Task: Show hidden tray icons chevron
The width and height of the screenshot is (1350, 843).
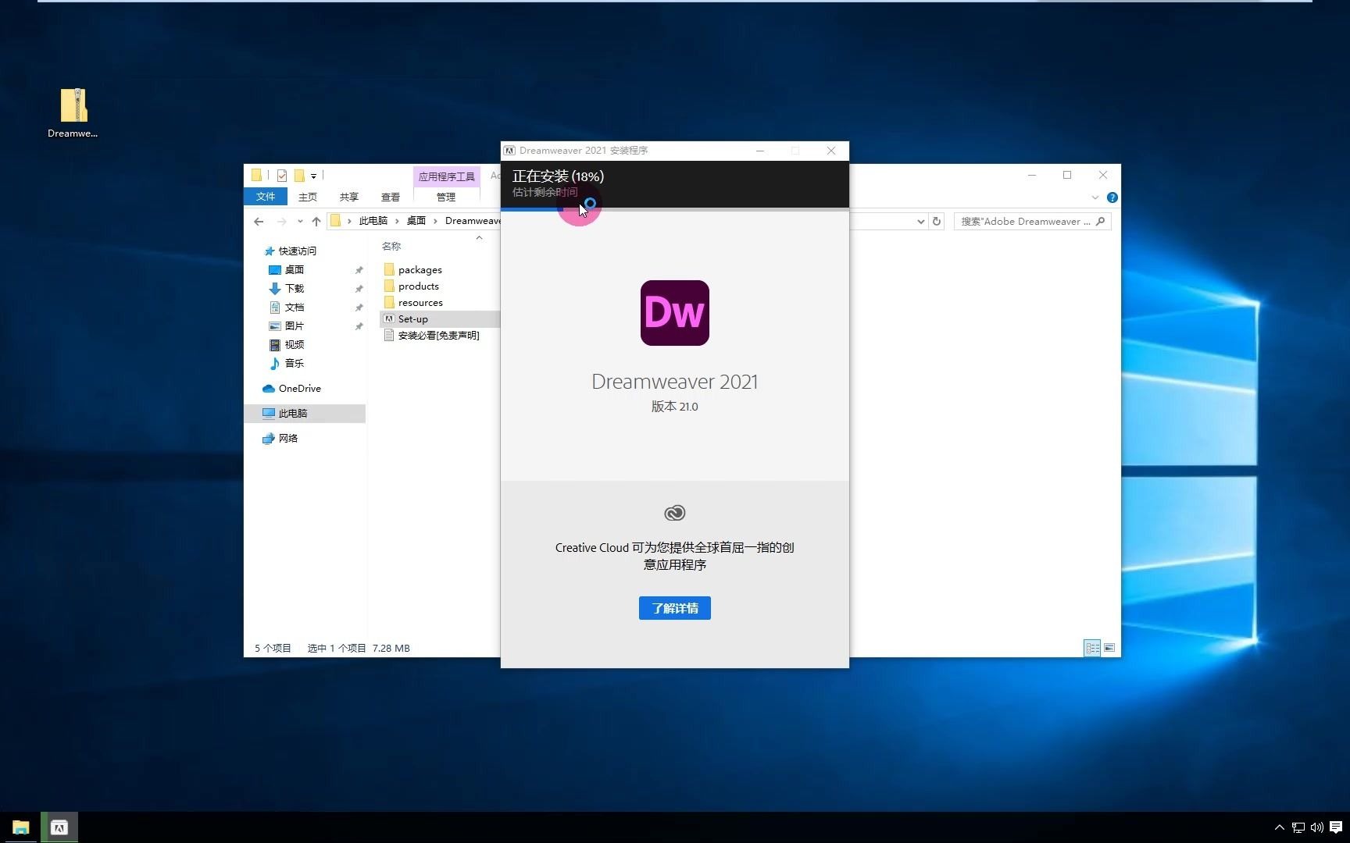Action: point(1279,827)
